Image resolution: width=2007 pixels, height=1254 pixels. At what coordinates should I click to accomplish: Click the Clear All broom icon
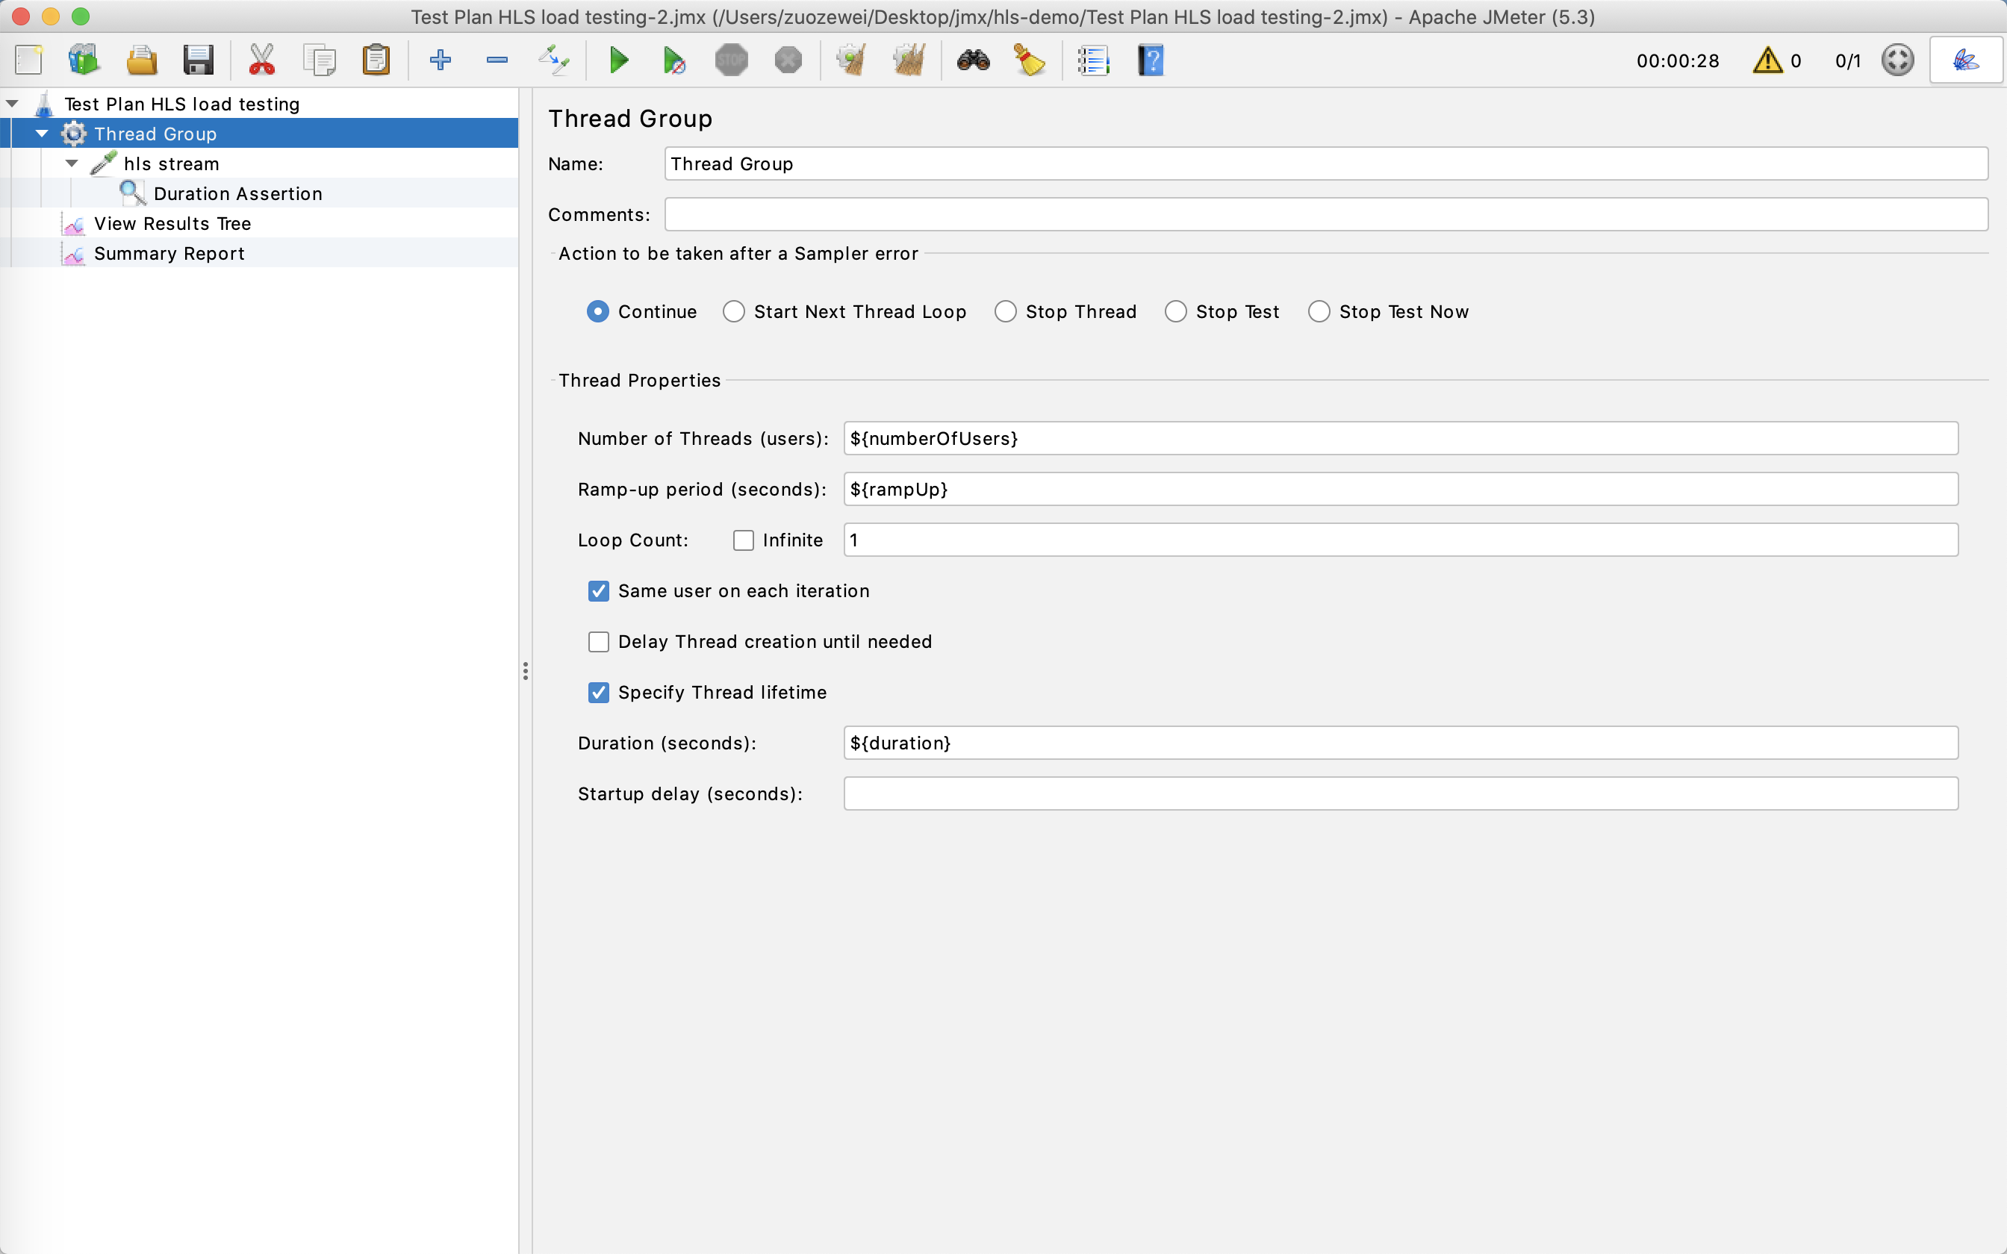point(909,60)
